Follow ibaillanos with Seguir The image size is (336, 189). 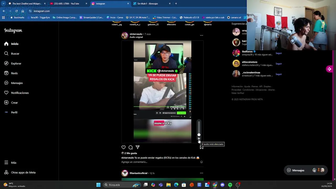[x=279, y=53]
